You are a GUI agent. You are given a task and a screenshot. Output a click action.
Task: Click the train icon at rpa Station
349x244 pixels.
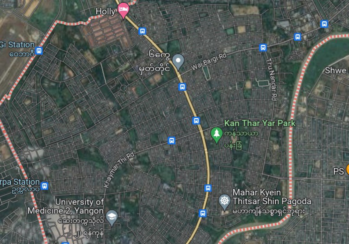(x=45, y=185)
